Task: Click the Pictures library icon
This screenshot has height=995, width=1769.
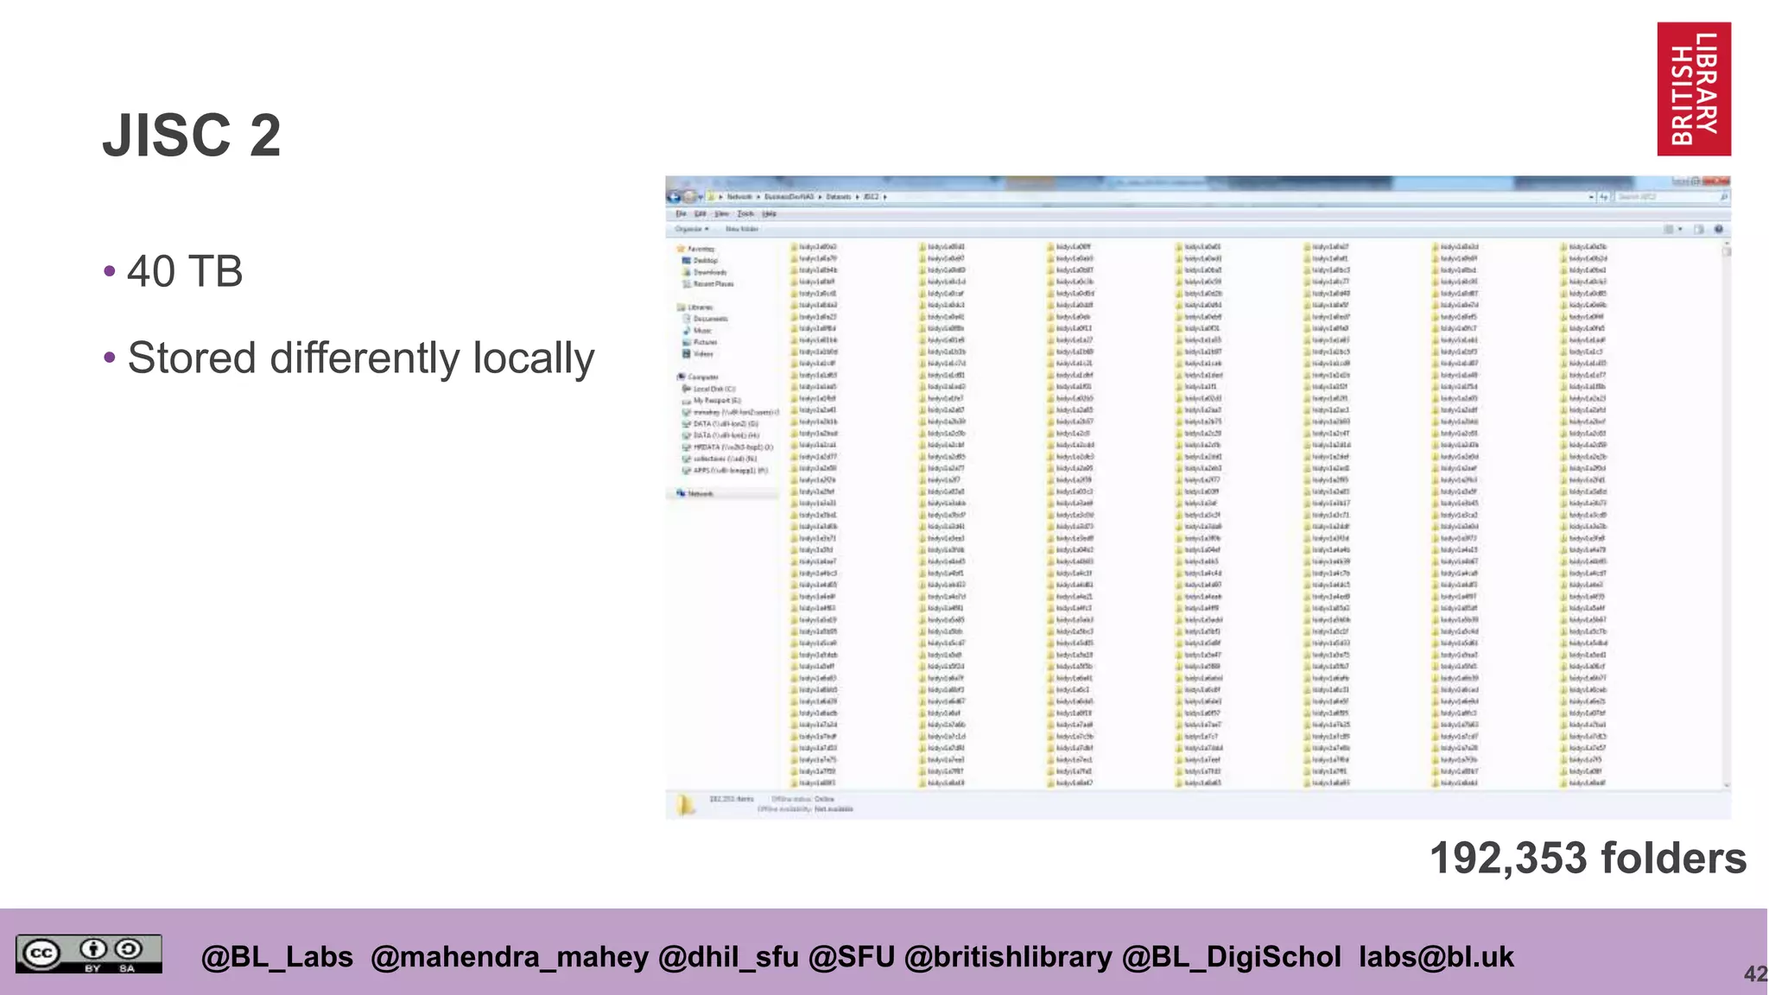Action: [687, 342]
